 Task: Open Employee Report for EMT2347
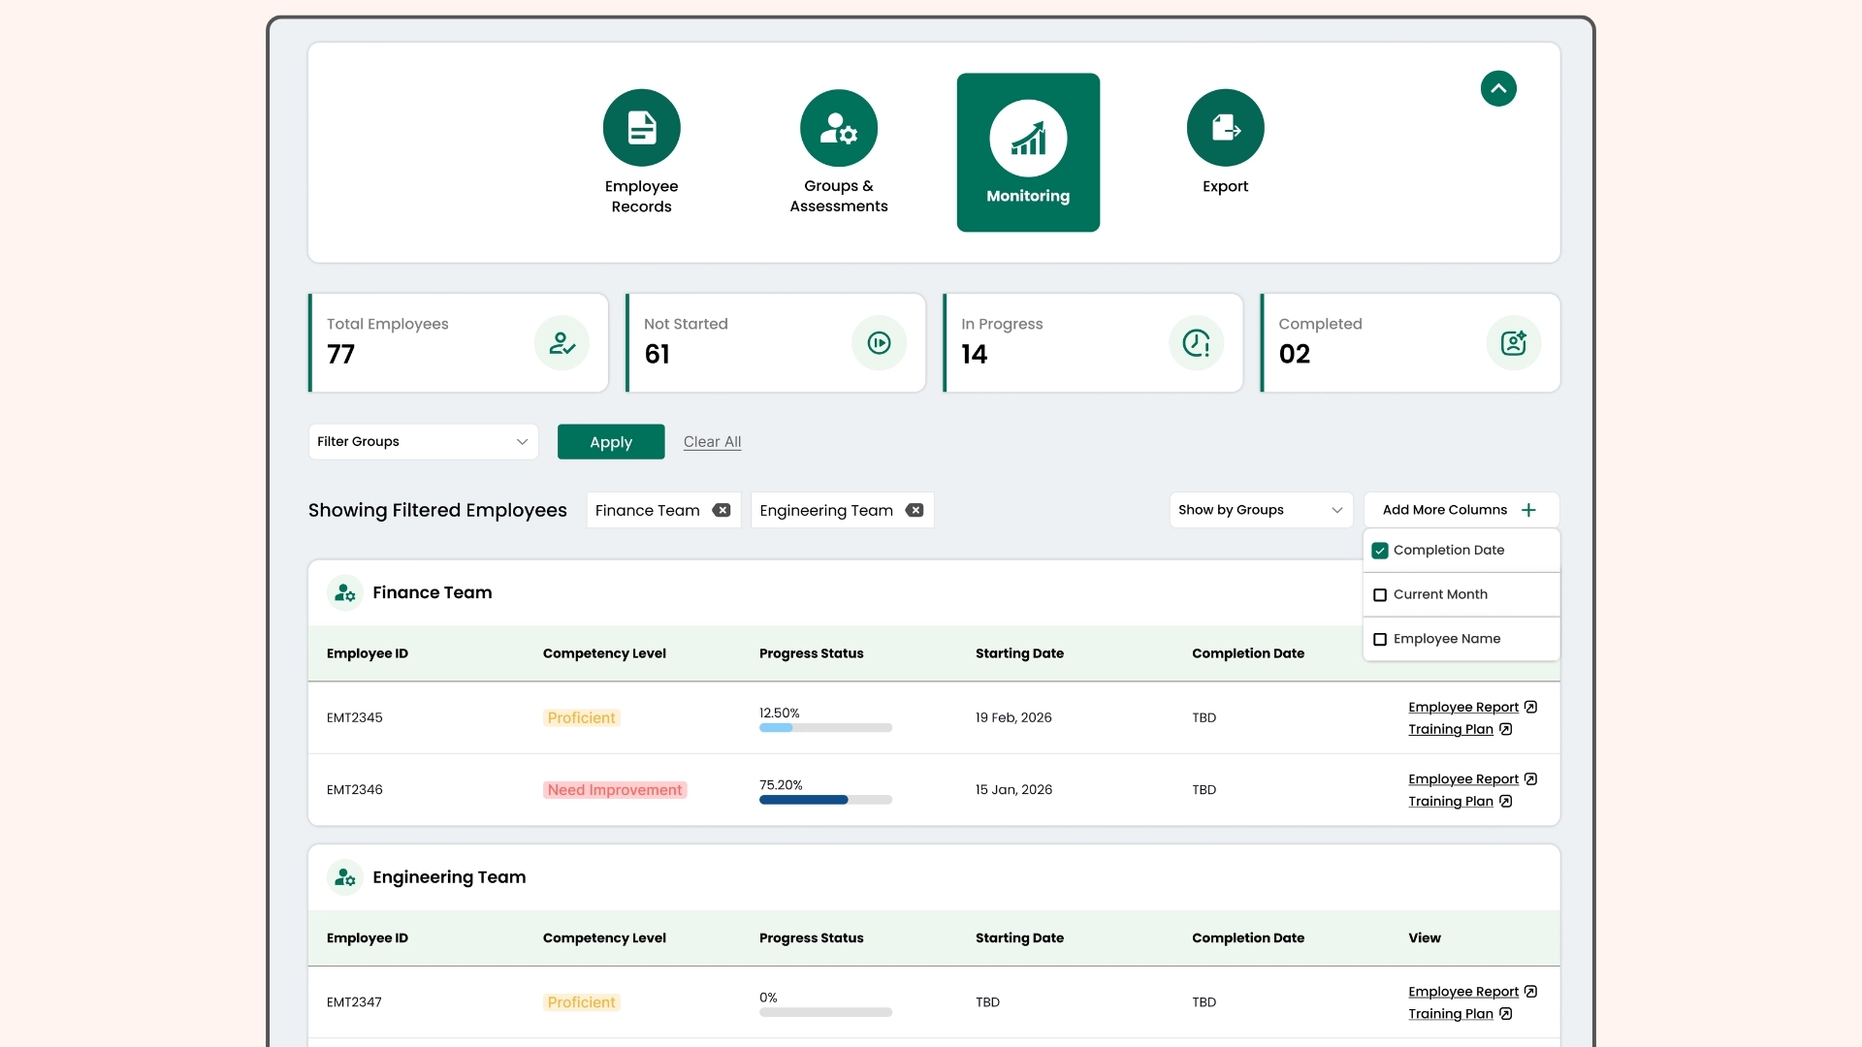[x=1463, y=991]
